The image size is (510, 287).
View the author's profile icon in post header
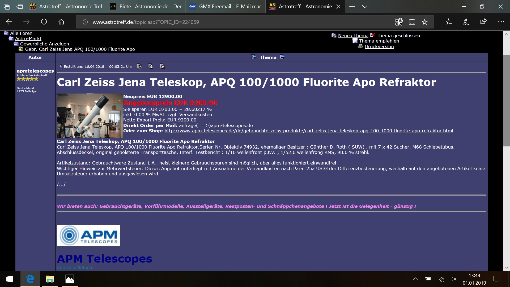click(139, 66)
